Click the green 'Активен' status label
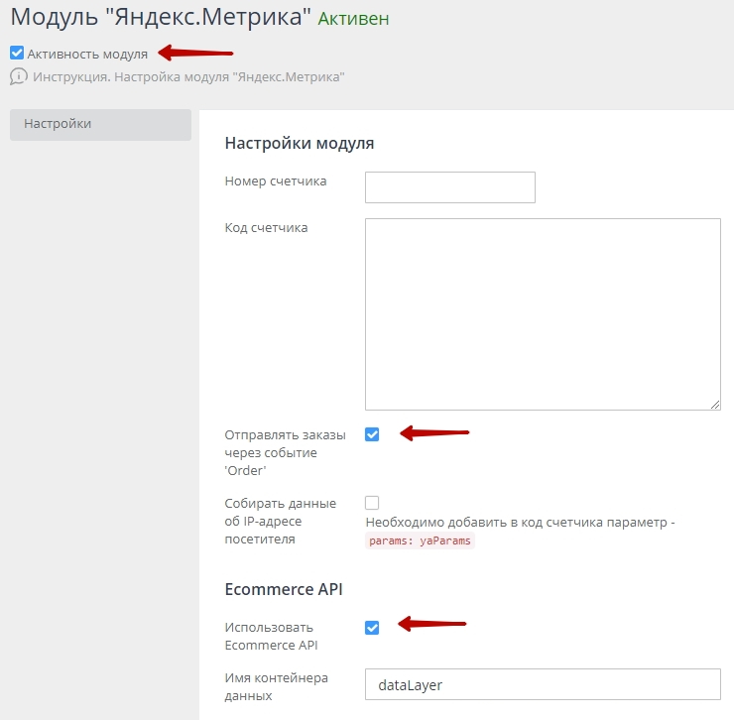734x720 pixels. 353,19
